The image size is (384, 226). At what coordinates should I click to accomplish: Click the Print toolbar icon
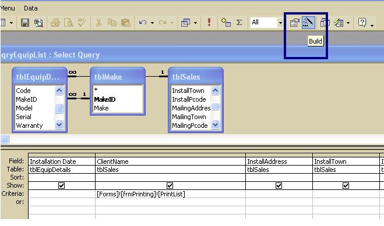(55, 23)
